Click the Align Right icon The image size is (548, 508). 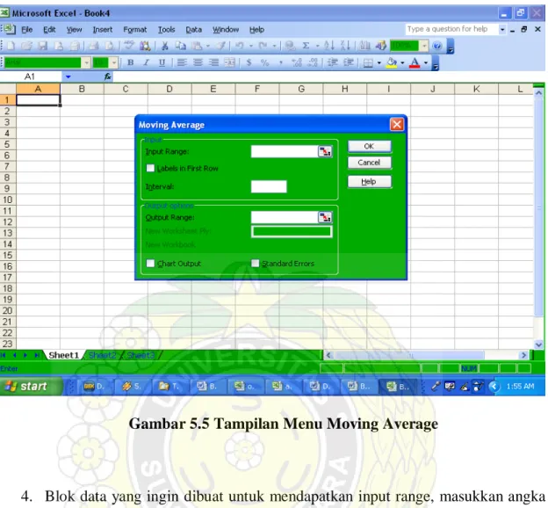pyautogui.click(x=213, y=62)
